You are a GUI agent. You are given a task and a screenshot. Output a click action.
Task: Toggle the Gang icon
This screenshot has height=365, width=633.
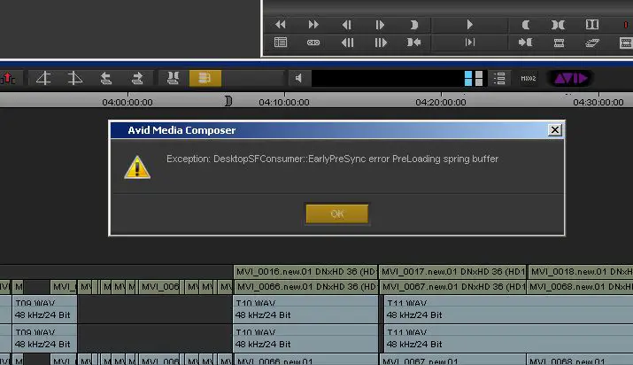click(313, 43)
